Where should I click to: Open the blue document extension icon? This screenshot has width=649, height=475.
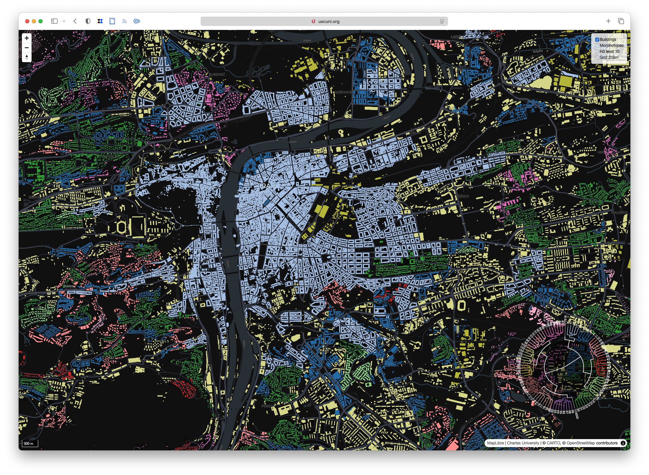click(x=112, y=21)
